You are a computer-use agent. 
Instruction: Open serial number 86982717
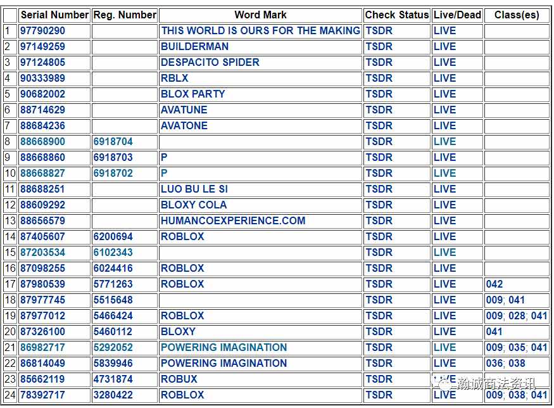[42, 348]
